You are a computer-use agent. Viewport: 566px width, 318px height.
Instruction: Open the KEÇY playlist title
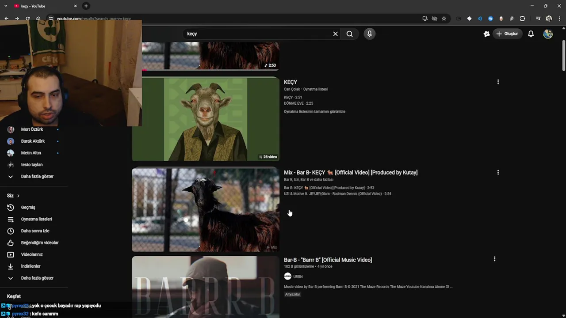click(x=291, y=82)
